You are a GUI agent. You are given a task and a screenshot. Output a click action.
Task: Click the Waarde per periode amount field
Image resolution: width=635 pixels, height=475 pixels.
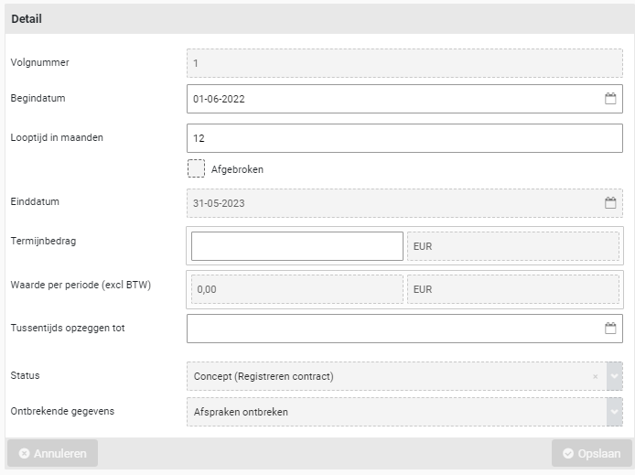296,289
